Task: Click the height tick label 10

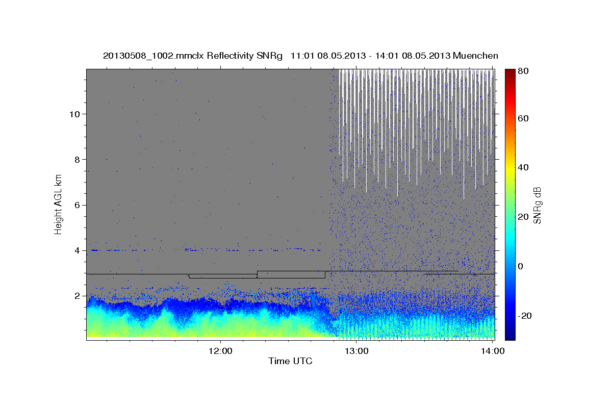Action: tap(74, 114)
